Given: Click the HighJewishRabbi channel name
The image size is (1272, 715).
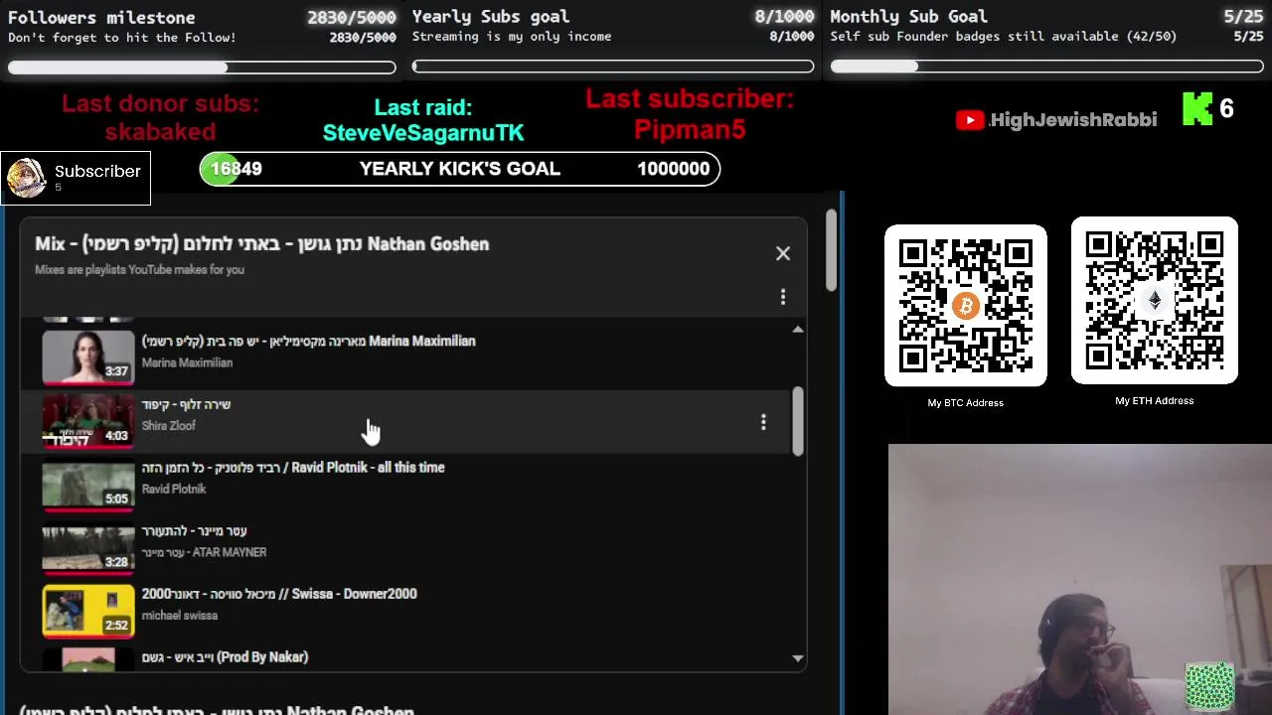Looking at the screenshot, I should click(1073, 120).
